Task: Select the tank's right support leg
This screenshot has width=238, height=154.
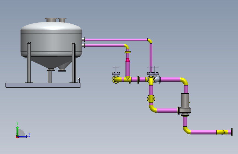Action: click(74, 62)
